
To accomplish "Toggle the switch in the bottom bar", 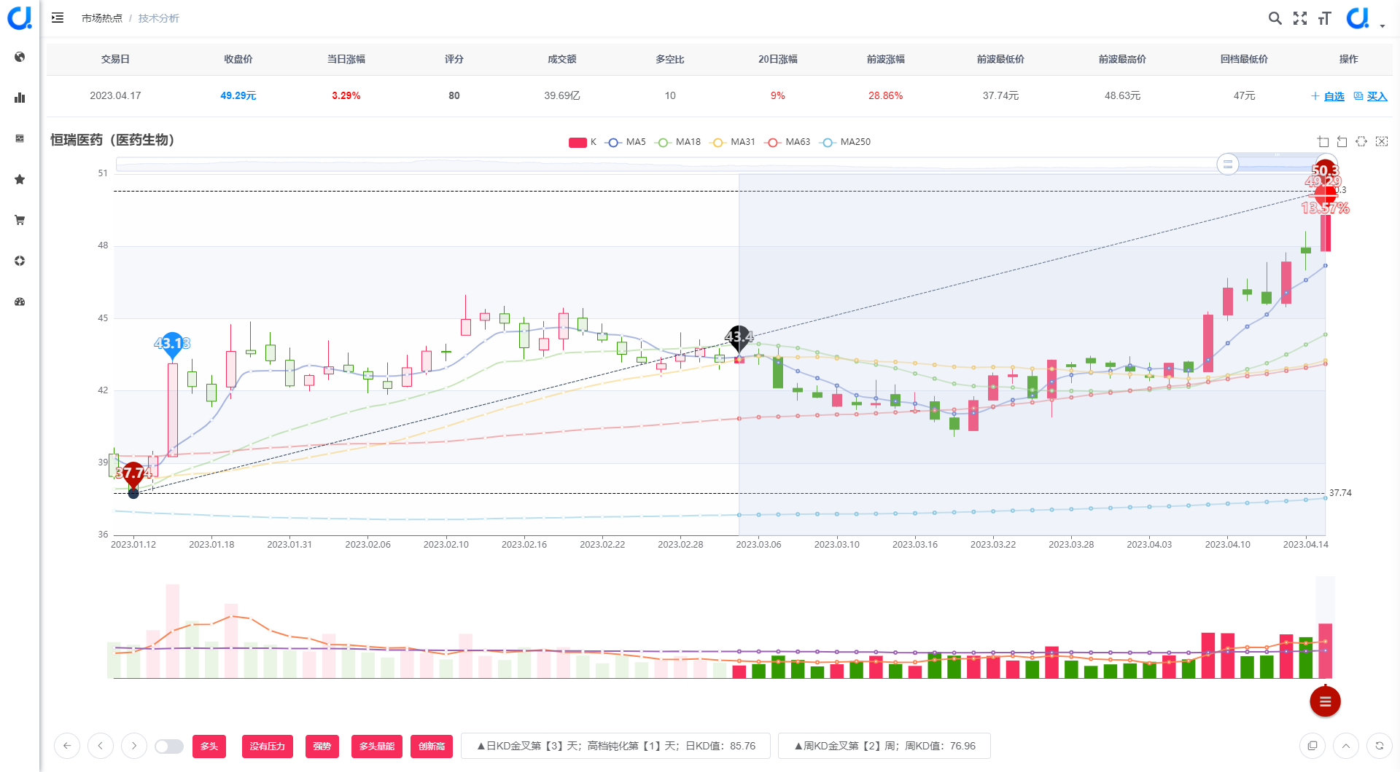I will click(x=169, y=747).
